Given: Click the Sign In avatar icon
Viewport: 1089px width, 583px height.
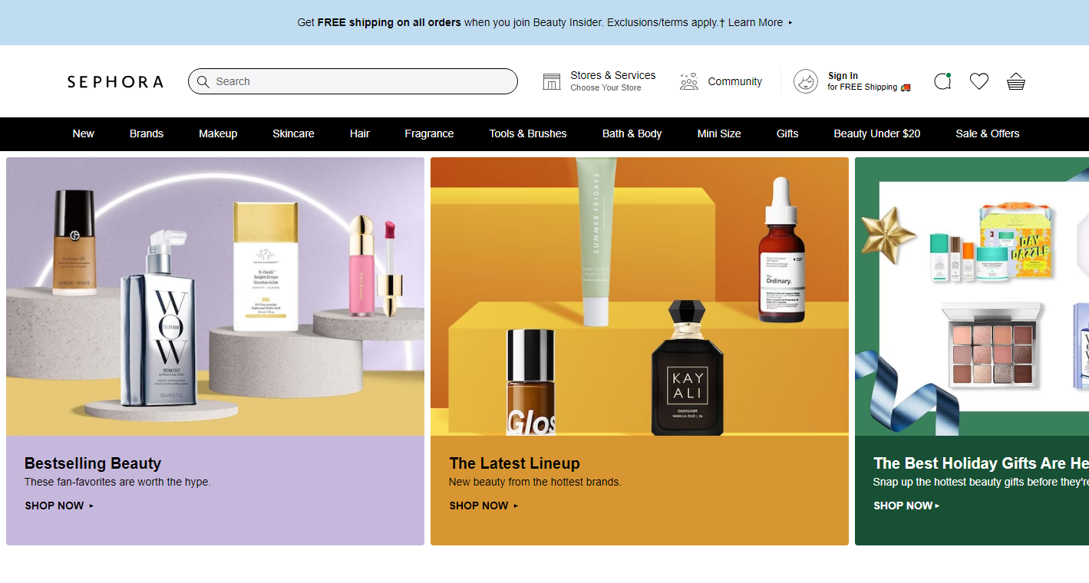Looking at the screenshot, I should click(x=805, y=81).
